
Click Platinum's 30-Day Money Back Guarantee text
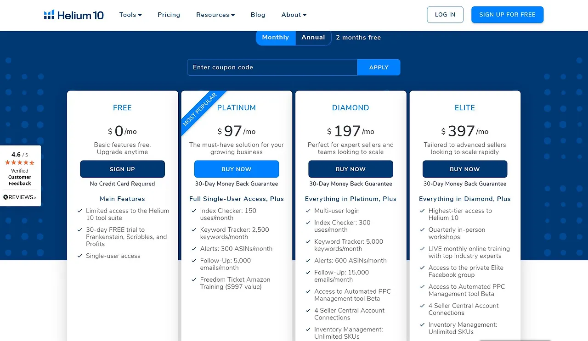coord(237,184)
